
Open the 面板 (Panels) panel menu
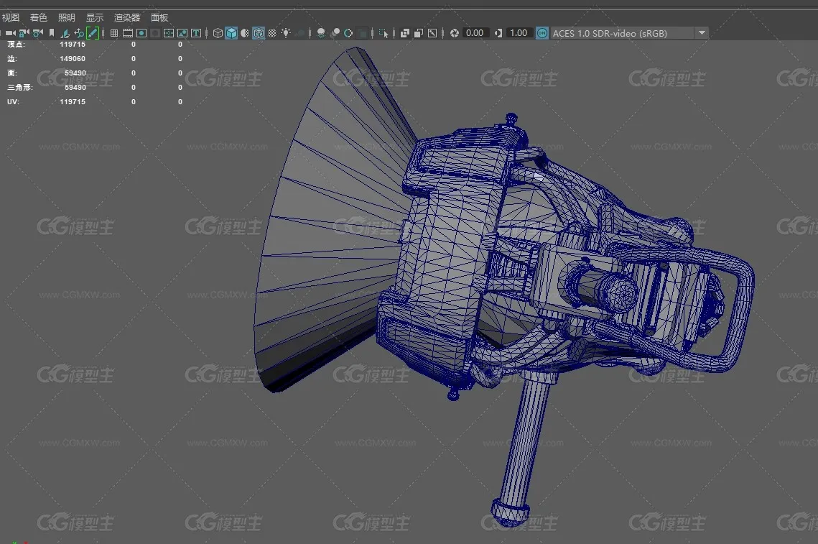(x=159, y=17)
